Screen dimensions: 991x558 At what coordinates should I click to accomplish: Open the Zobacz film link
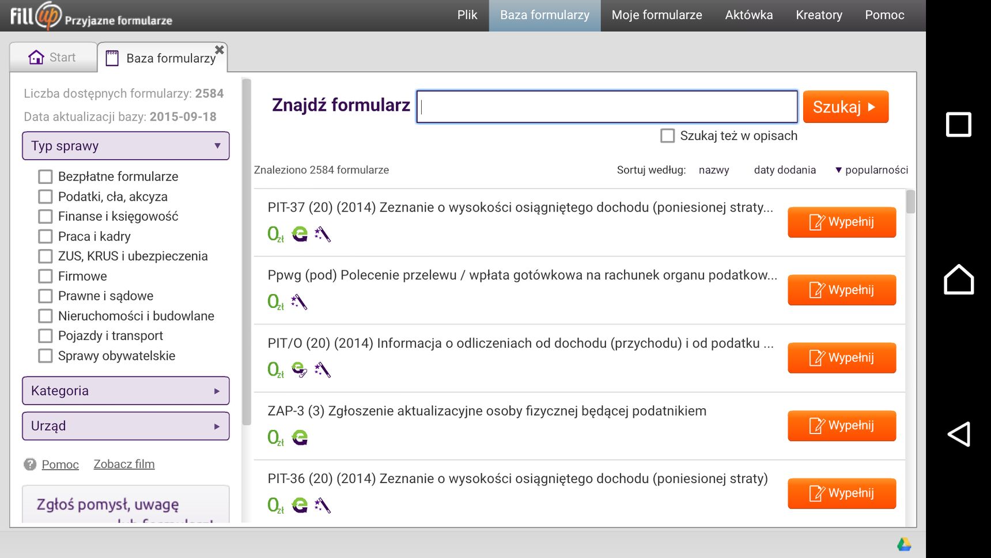(124, 464)
